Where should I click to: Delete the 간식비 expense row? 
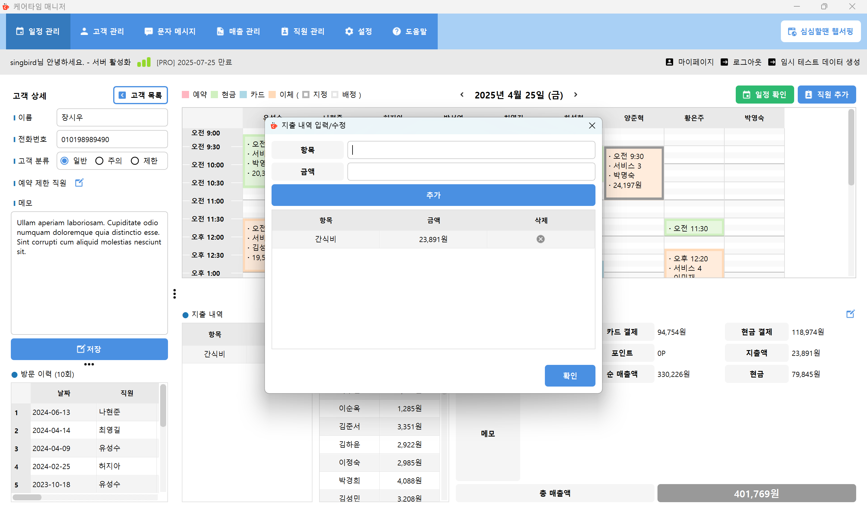pos(540,239)
